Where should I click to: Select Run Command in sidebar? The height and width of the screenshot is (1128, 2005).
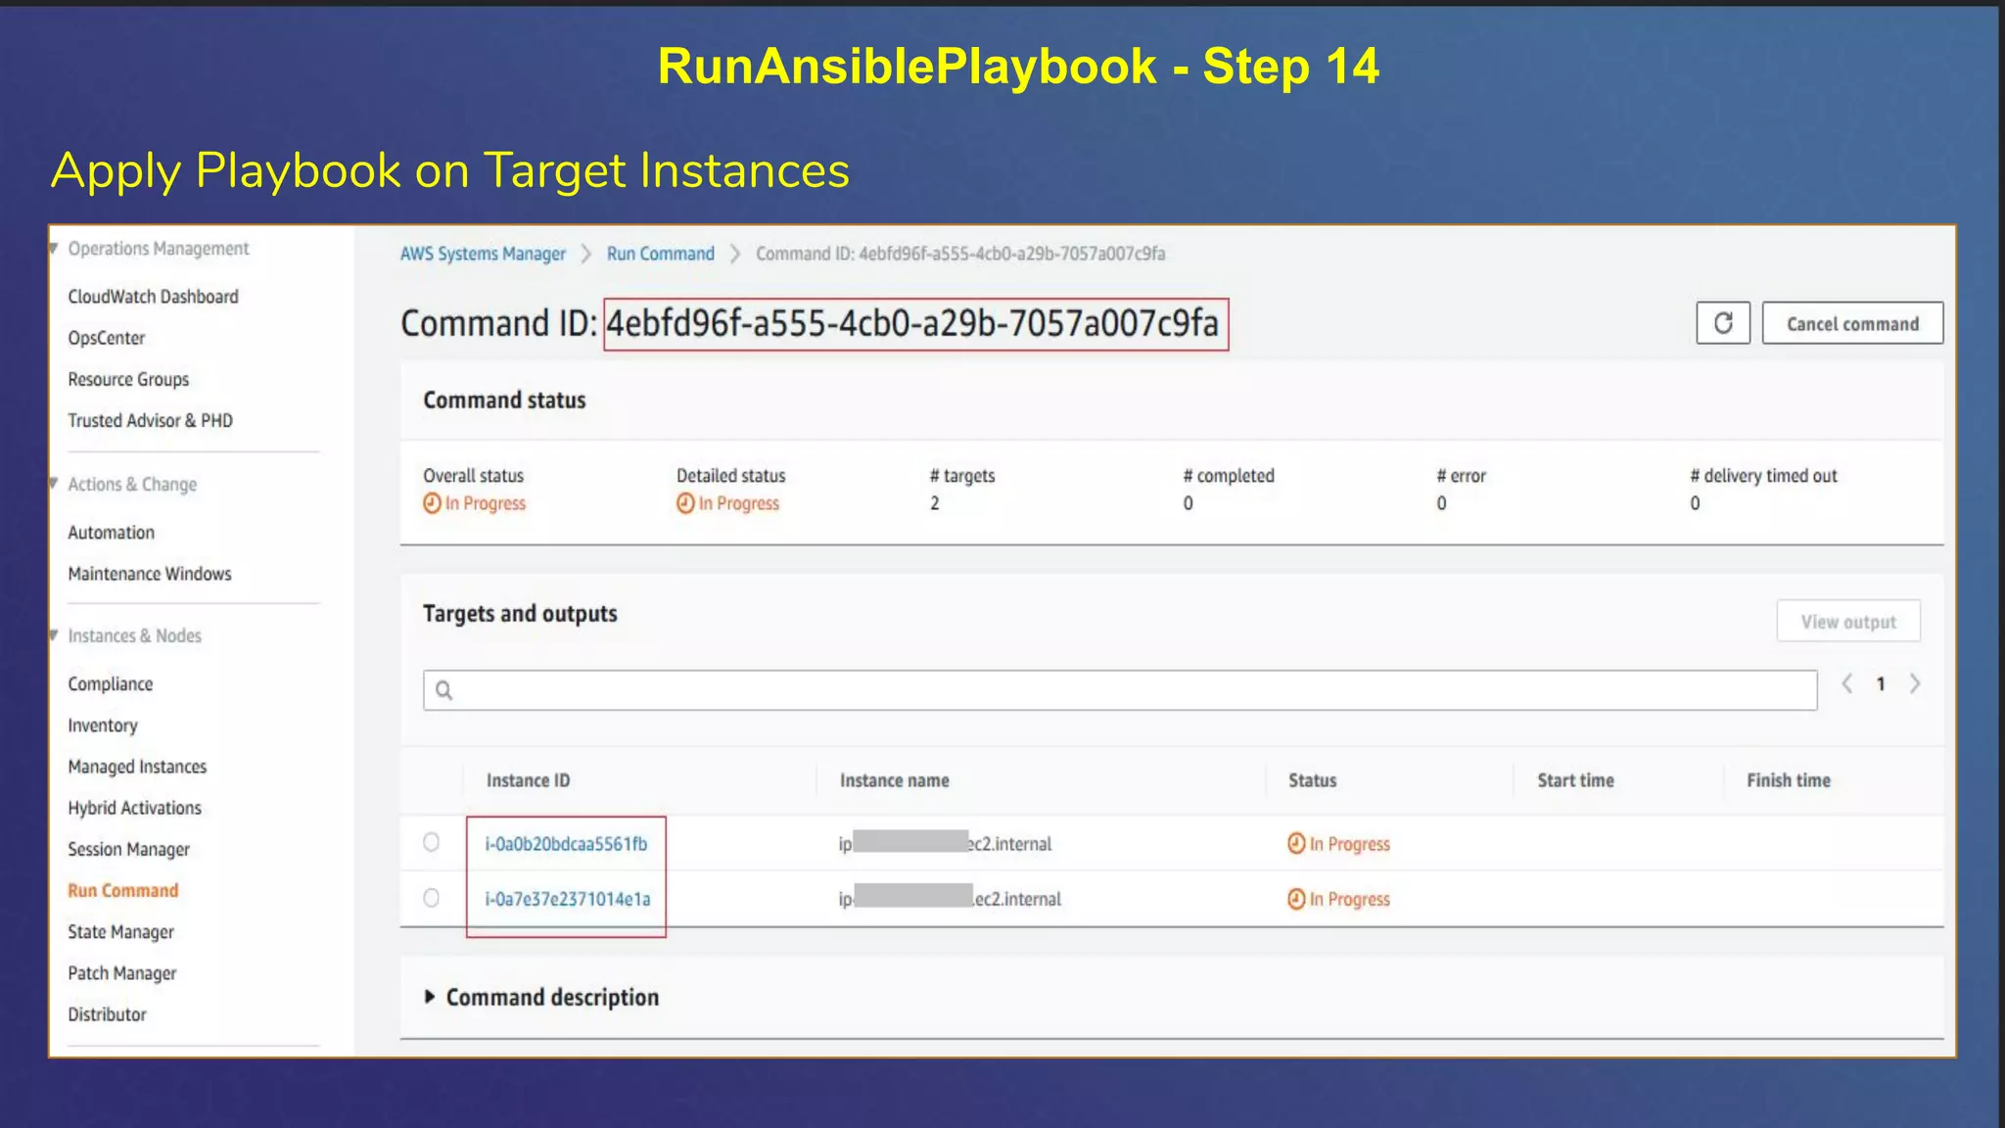coord(123,890)
